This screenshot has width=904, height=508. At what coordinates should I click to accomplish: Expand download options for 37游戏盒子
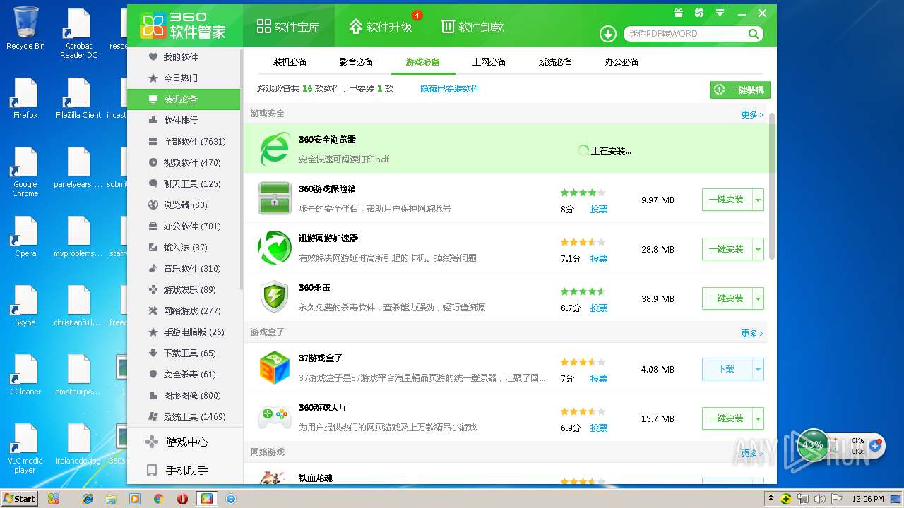(x=759, y=369)
